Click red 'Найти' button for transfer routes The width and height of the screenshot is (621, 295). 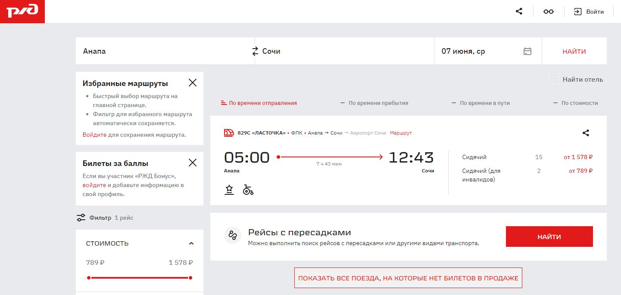[x=549, y=237]
